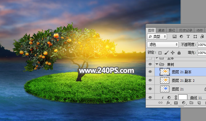Lock transparent pixels icon

[x=160, y=53]
